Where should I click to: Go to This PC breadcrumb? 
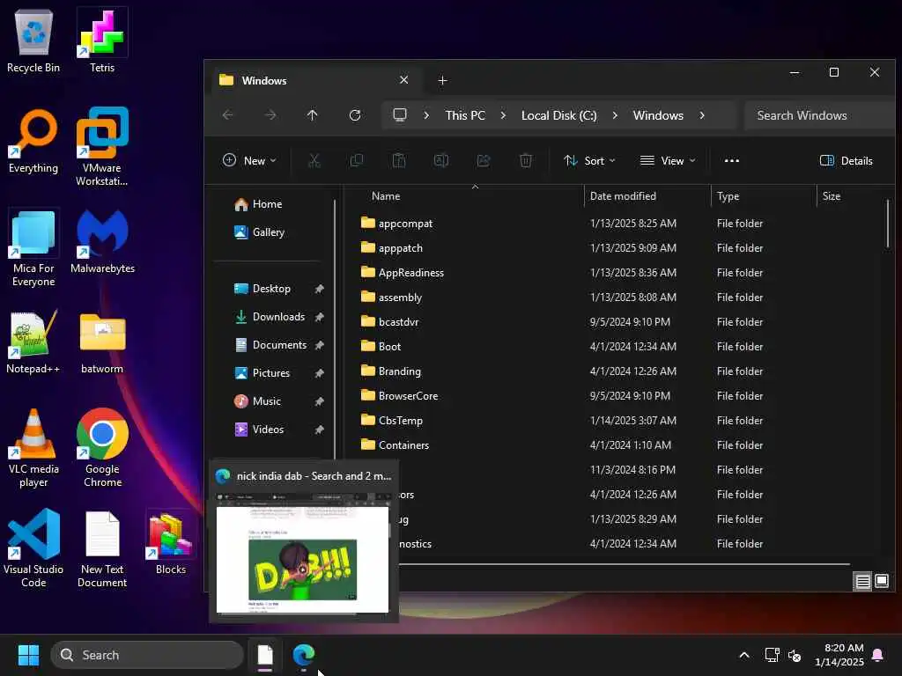465,115
